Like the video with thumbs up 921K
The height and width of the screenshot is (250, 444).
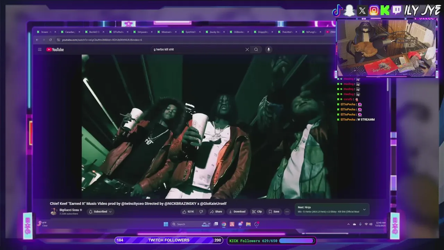188,211
